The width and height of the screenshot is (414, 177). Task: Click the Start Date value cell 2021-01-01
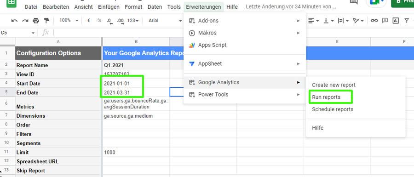click(136, 84)
